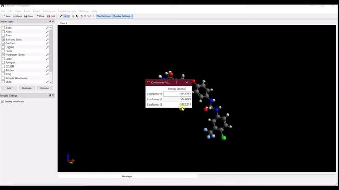Click the help question mark in Conformer dialog
The height and width of the screenshot is (190, 339).
click(x=176, y=82)
